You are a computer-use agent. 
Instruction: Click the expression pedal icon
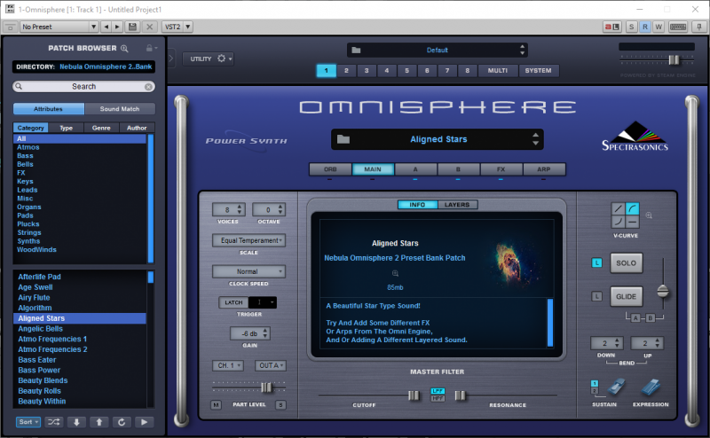point(651,387)
